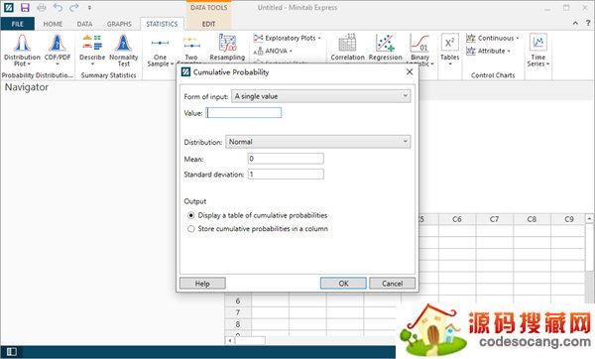The width and height of the screenshot is (595, 359).
Task: Select column header C7
Action: pos(494,219)
